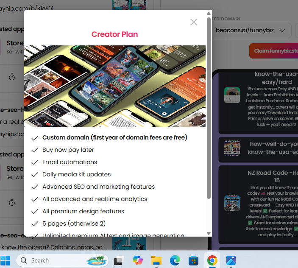The height and width of the screenshot is (268, 298).
Task: Click 'Daily media kit updates' text
Action: tap(77, 174)
